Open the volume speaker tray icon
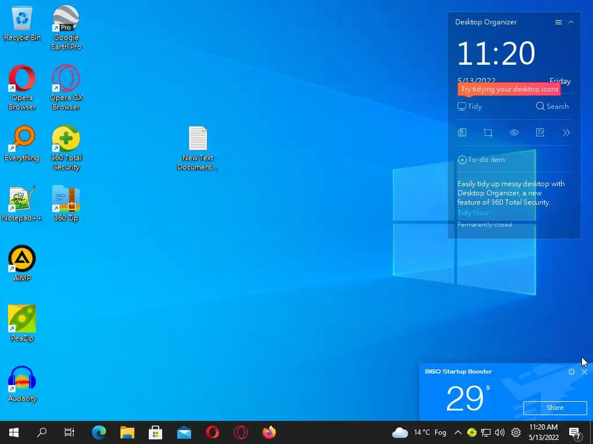Screen dimensions: 593x444 [500, 432]
